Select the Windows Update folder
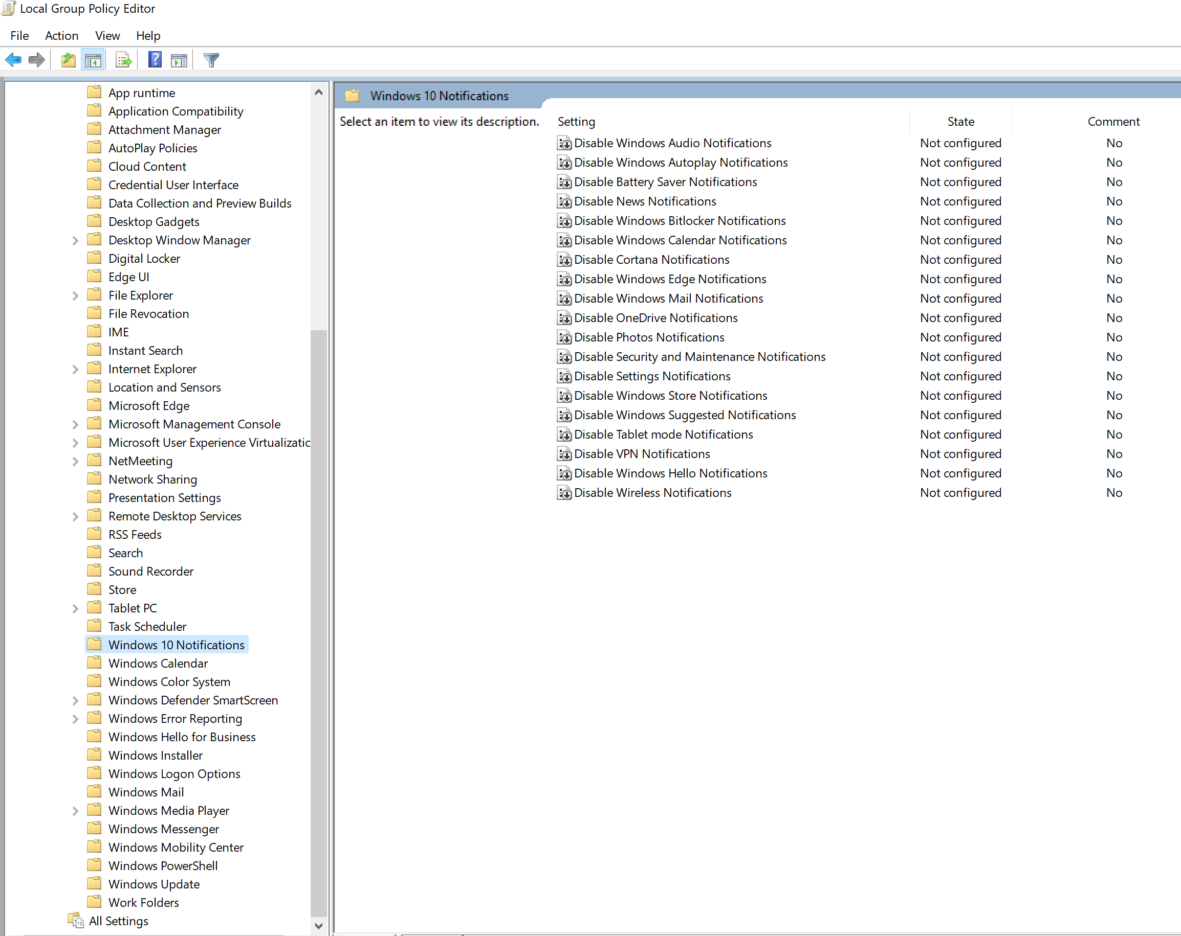The width and height of the screenshot is (1181, 936). click(x=154, y=884)
